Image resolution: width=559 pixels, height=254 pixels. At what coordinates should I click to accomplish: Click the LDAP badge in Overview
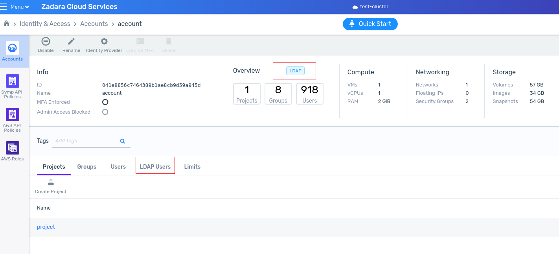(x=295, y=71)
